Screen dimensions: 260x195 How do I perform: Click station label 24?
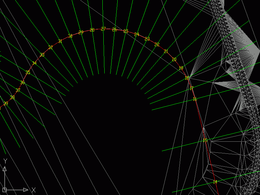136,34
